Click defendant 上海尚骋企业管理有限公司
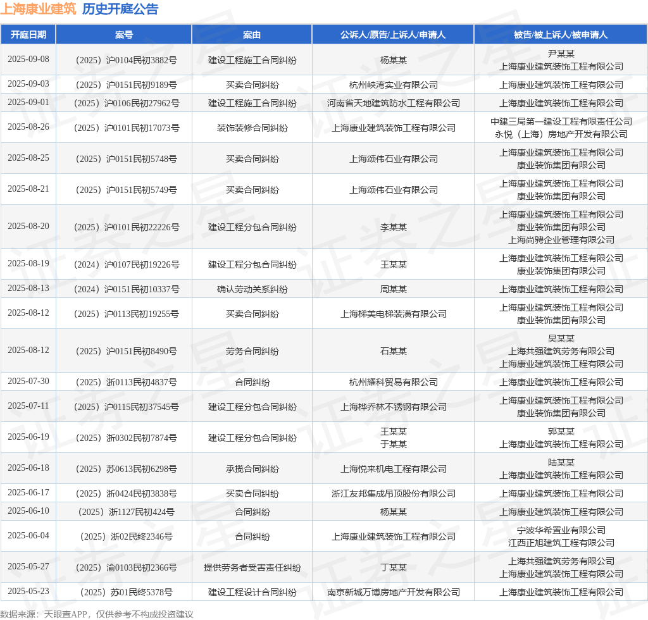This screenshot has height=620, width=648. (561, 240)
